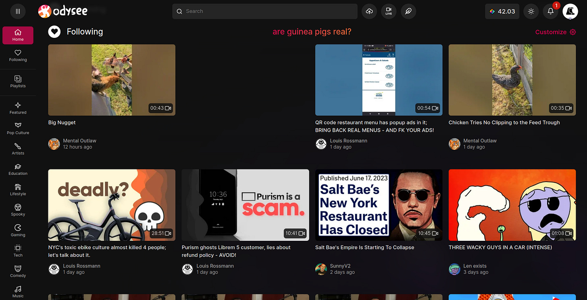Open the 'deadly?' ebike video thumbnail
The height and width of the screenshot is (300, 587).
(112, 205)
